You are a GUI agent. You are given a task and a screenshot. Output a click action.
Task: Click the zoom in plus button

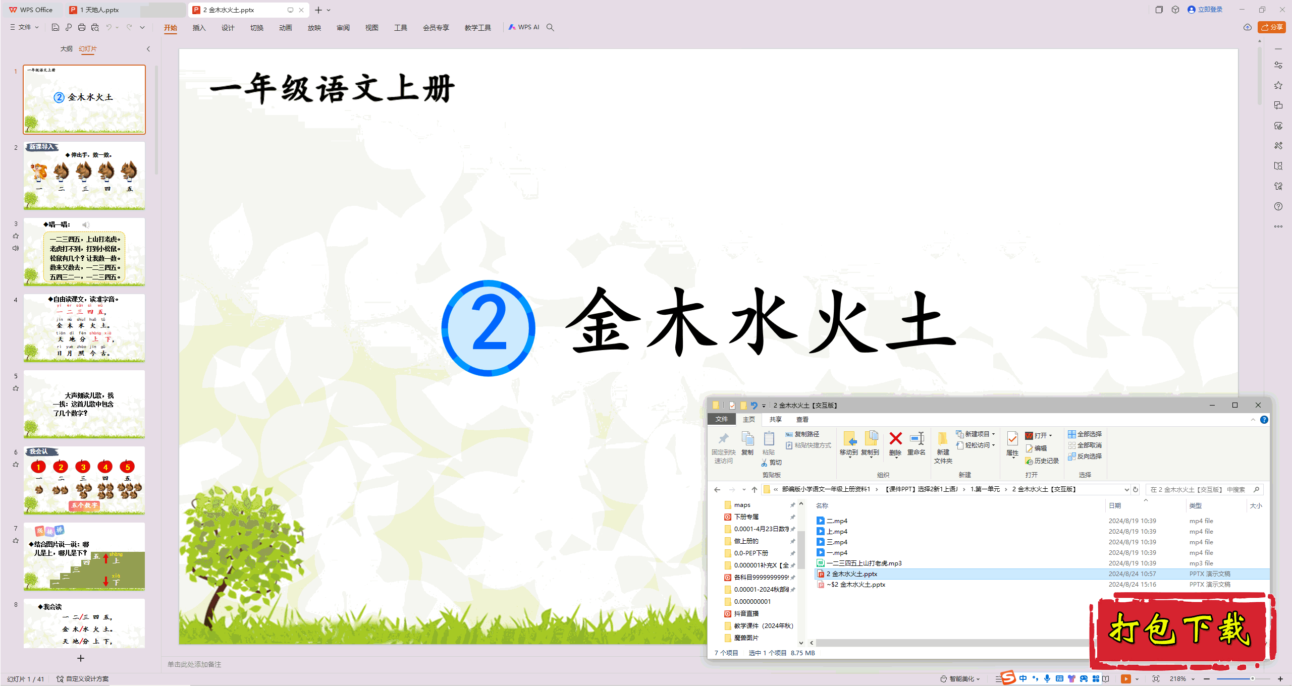click(1280, 679)
